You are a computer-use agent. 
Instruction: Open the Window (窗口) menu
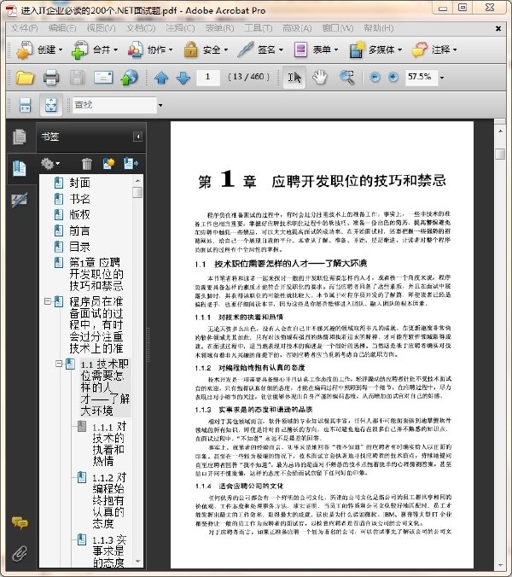pyautogui.click(x=338, y=28)
